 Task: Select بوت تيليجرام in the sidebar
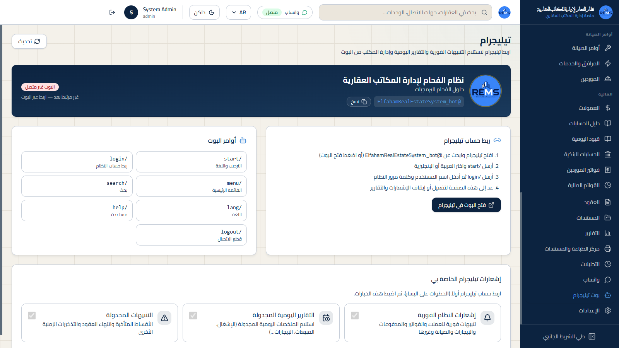click(569, 295)
